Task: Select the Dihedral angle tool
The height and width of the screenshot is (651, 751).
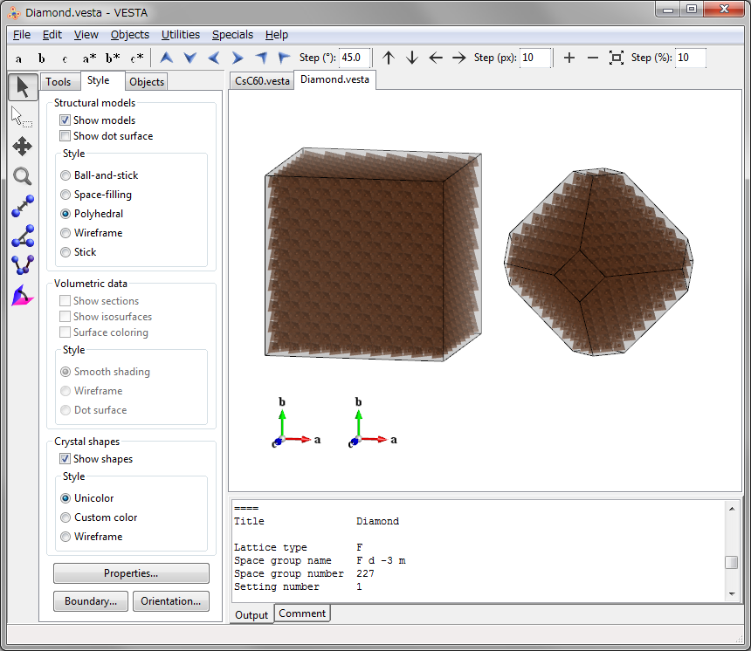Action: pyautogui.click(x=22, y=265)
